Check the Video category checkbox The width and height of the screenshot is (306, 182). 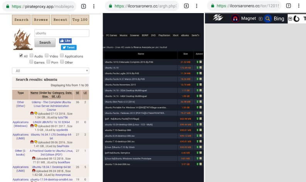[47, 56]
